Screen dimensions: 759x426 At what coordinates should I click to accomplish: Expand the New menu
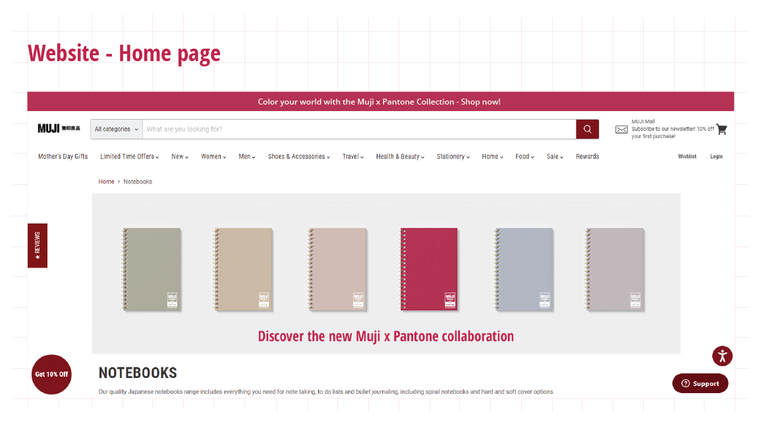click(180, 156)
